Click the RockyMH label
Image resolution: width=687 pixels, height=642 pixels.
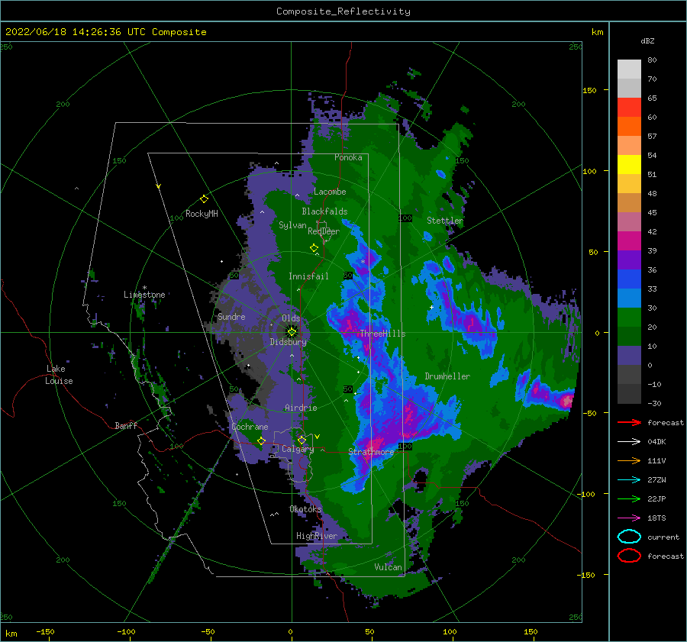[x=202, y=214]
